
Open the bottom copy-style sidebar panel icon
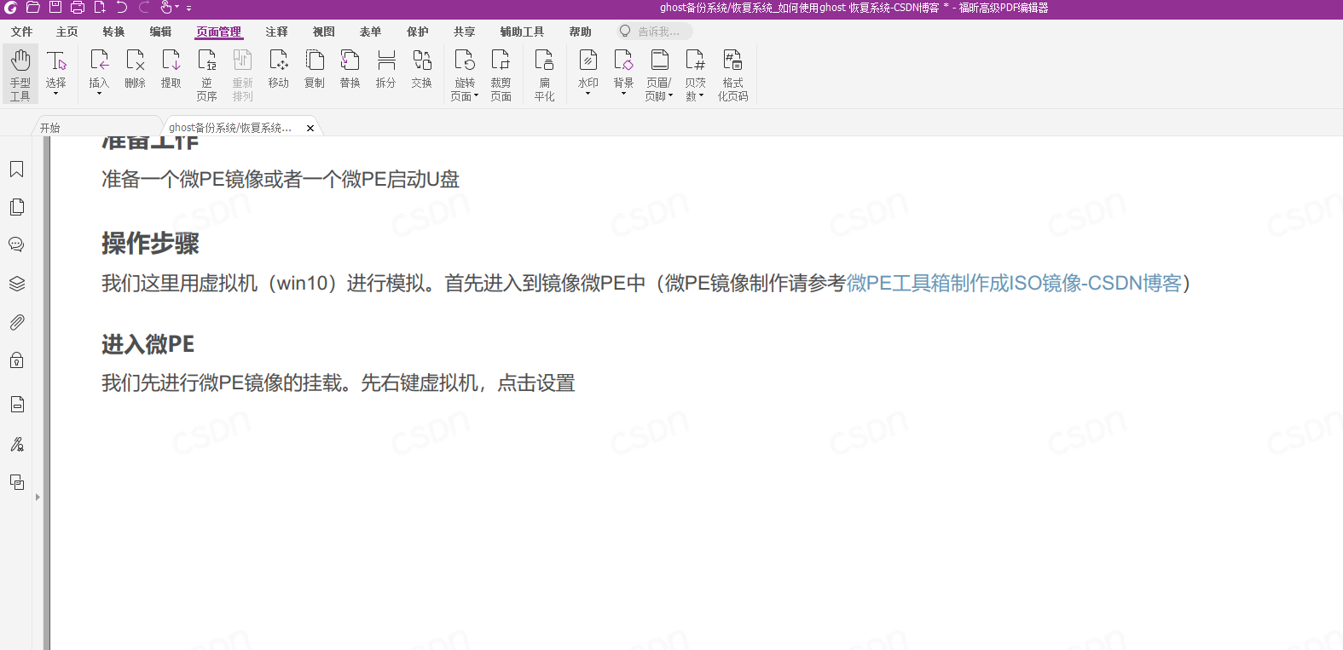point(16,482)
